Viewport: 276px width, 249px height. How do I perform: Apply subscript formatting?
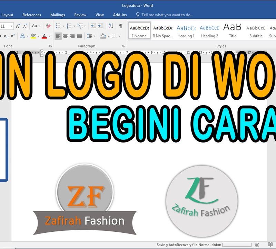[6, 36]
